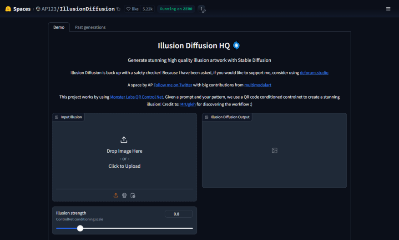The height and width of the screenshot is (240, 399).
Task: Click the Drop Image Here upload area
Action: tap(125, 151)
